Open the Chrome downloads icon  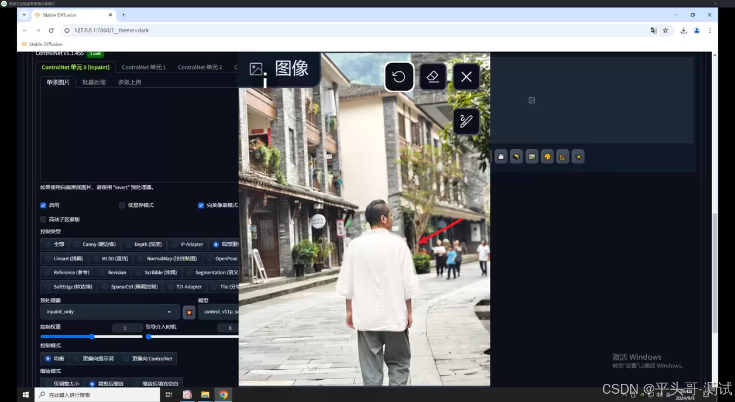(x=684, y=30)
